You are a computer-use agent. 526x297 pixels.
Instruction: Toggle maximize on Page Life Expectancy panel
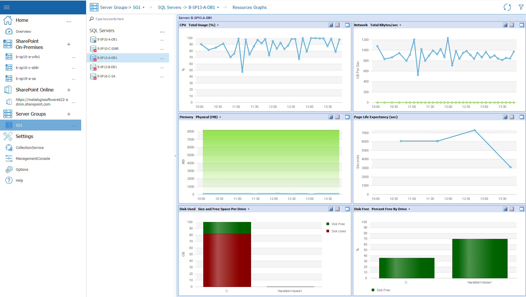tap(521, 117)
